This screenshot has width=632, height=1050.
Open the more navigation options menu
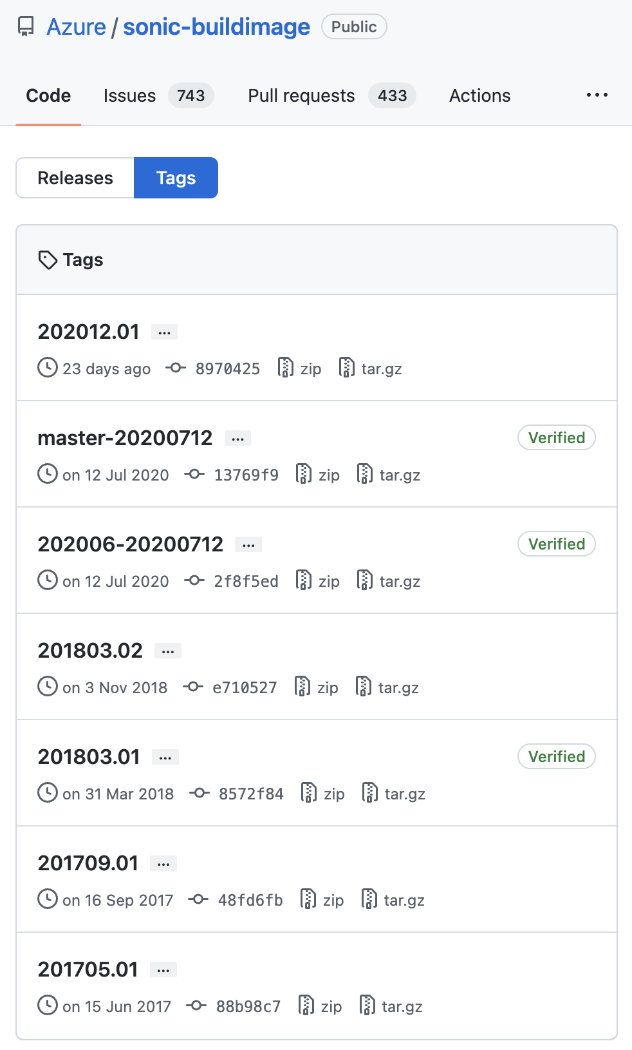pos(597,95)
